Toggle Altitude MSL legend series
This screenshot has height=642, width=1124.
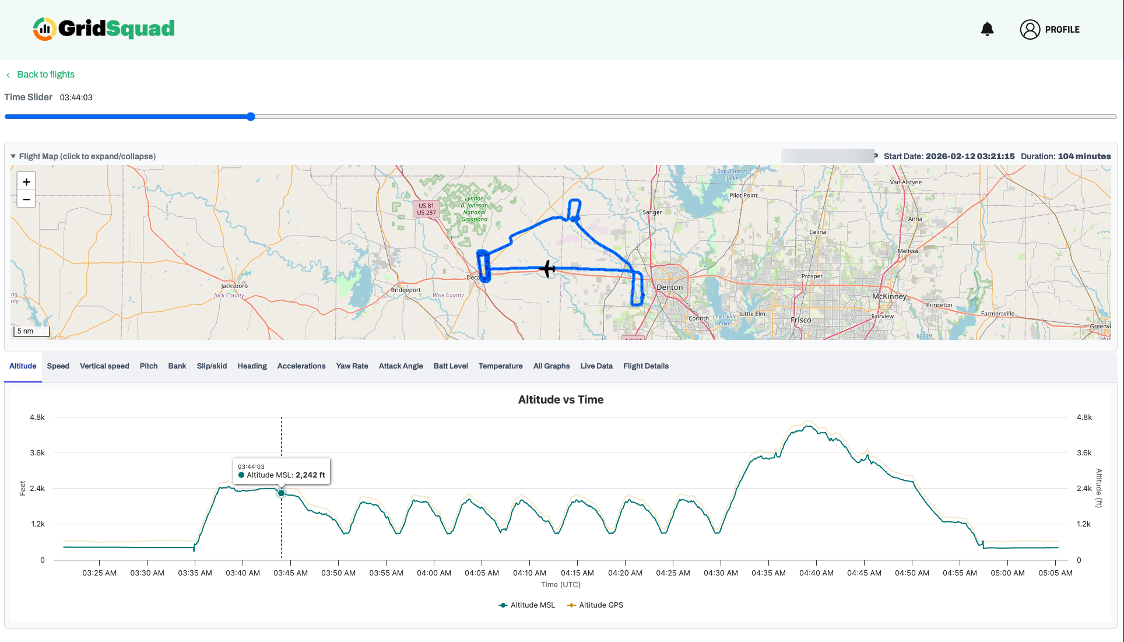point(527,605)
